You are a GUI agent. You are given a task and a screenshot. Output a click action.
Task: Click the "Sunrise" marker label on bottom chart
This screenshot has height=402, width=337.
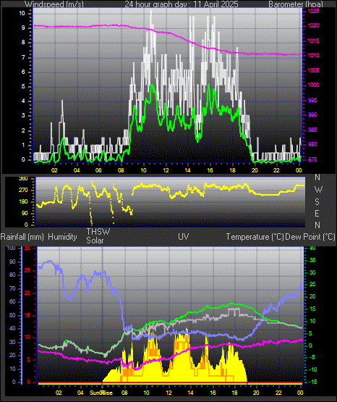pos(101,393)
